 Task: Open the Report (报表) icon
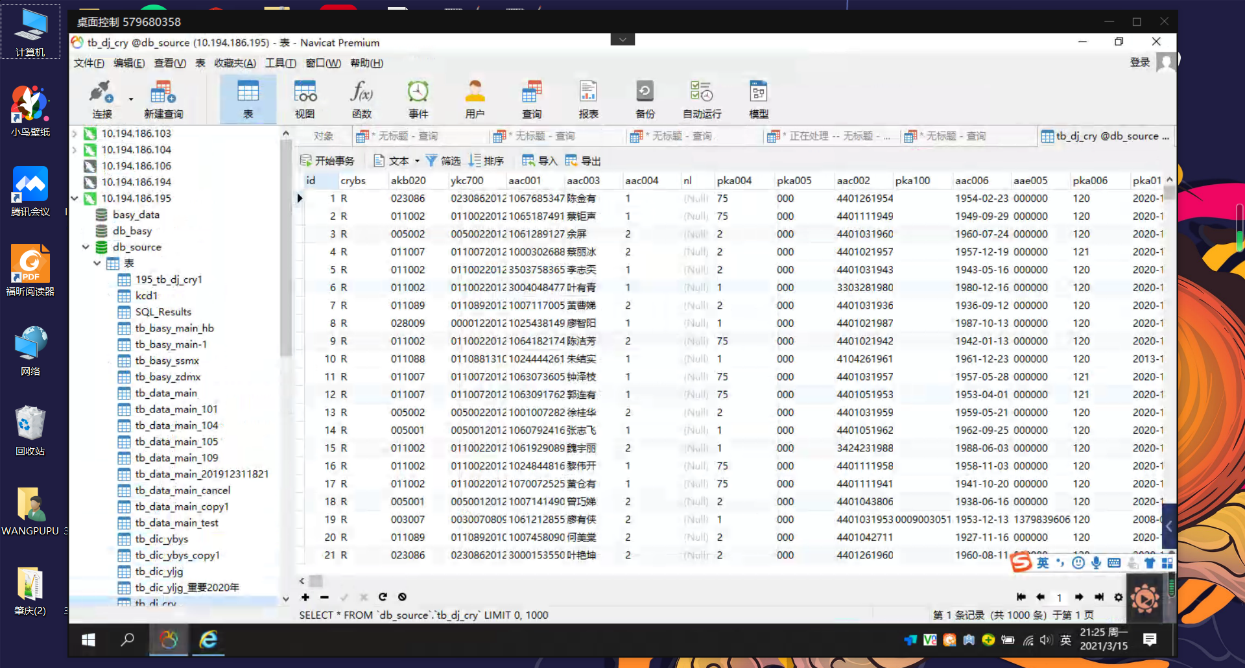(x=588, y=99)
